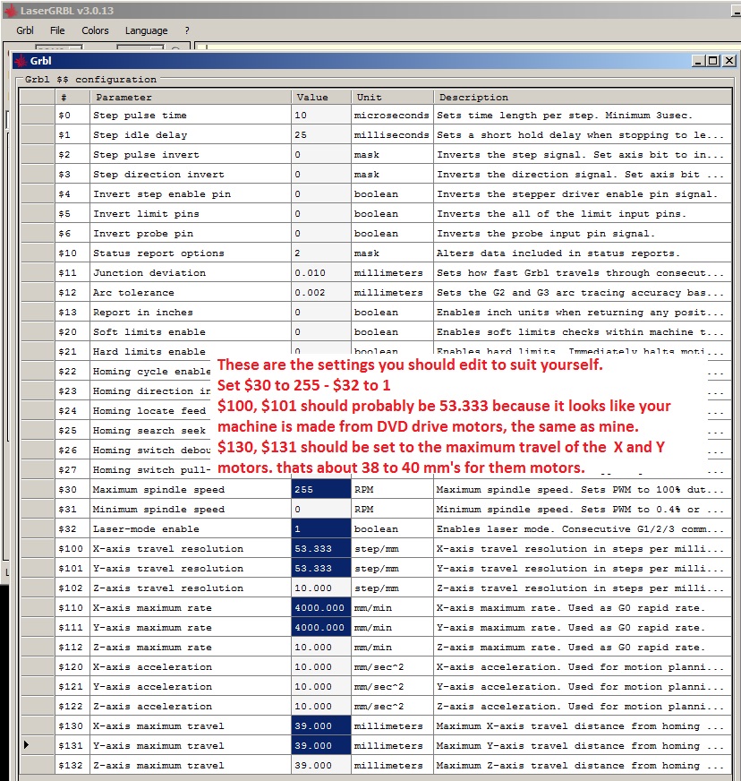Select the $0 Step pulse time value 10
This screenshot has width=741, height=781.
[321, 115]
